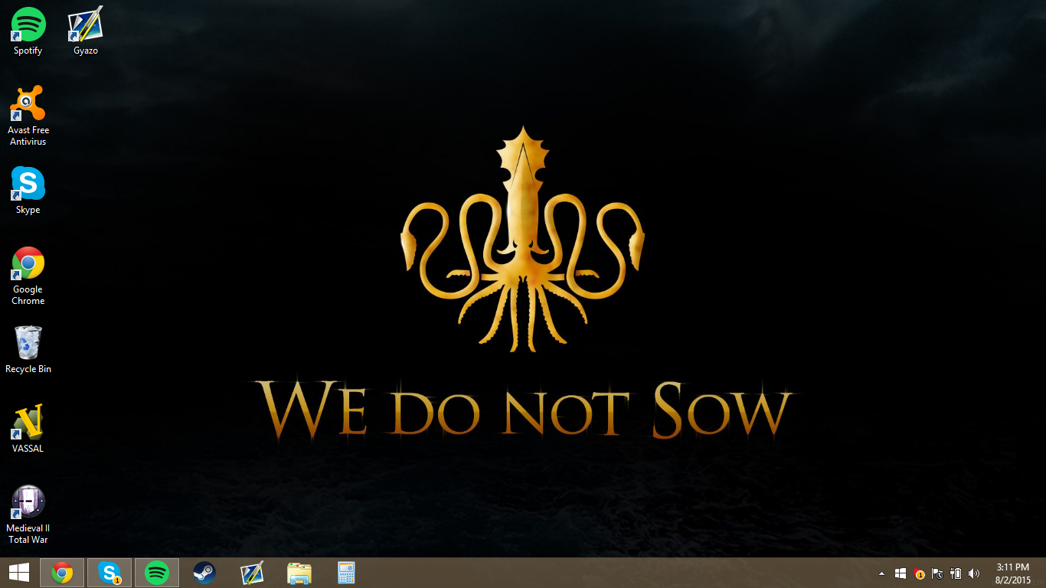Open the clock showing 3:11 PM
The width and height of the screenshot is (1046, 588).
pyautogui.click(x=1013, y=573)
